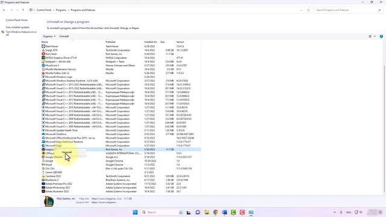Change the view layout icon
Viewport: 386px width, 217px height.
tap(370, 36)
